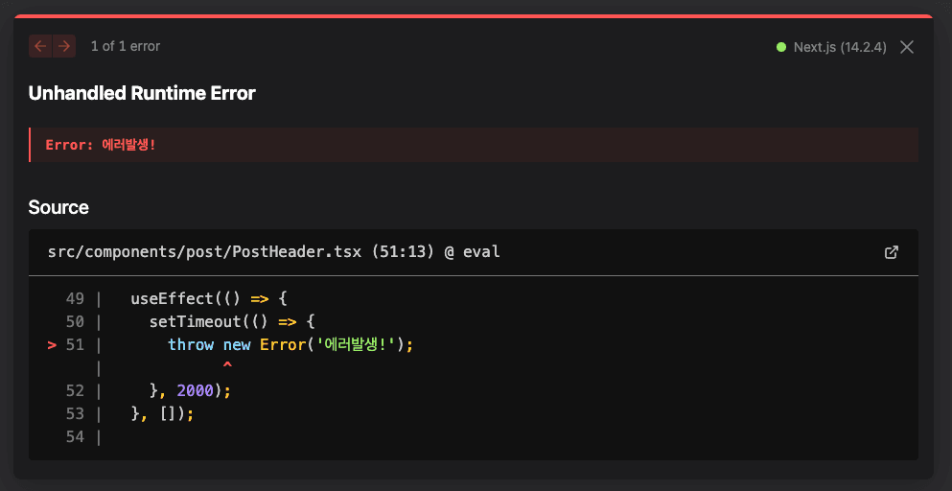Viewport: 952px width, 491px height.
Task: Click the green status dot beside Next.js
Action: pos(781,47)
